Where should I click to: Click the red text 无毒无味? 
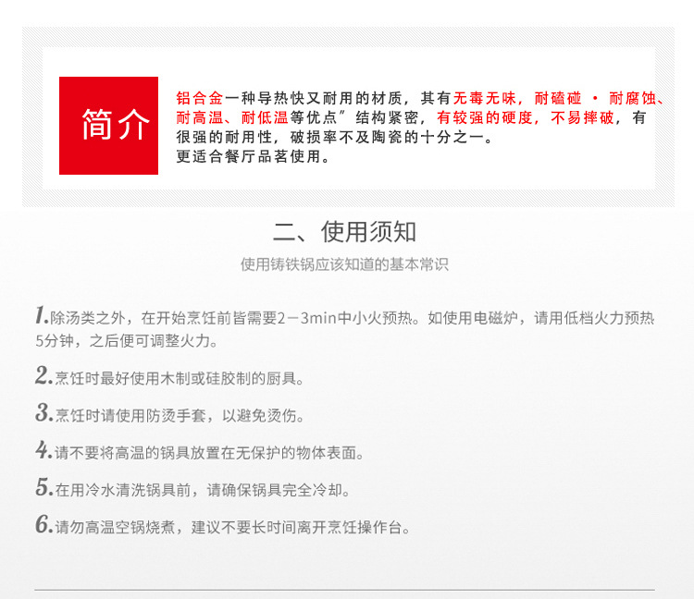(x=484, y=98)
